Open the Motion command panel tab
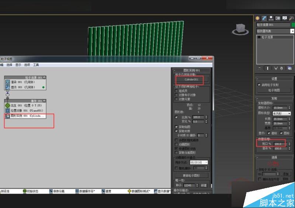The width and height of the screenshot is (295, 208). 278,18
